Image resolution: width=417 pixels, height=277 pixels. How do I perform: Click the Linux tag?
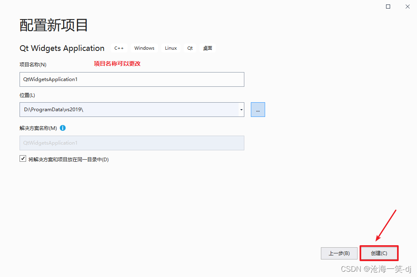171,48
